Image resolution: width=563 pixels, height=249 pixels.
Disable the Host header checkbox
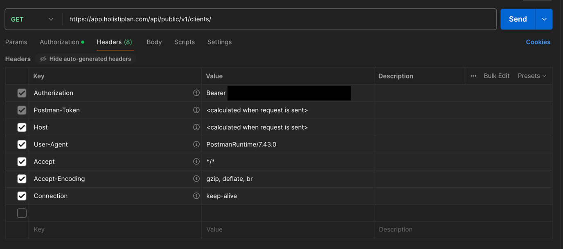22,127
